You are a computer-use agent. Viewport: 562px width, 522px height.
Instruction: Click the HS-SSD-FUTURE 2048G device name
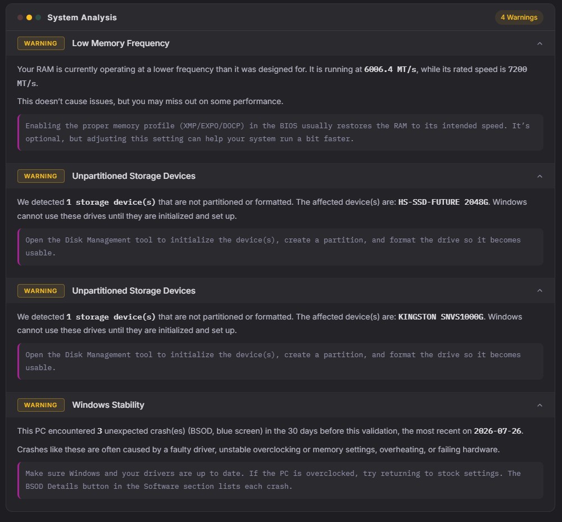[443, 202]
